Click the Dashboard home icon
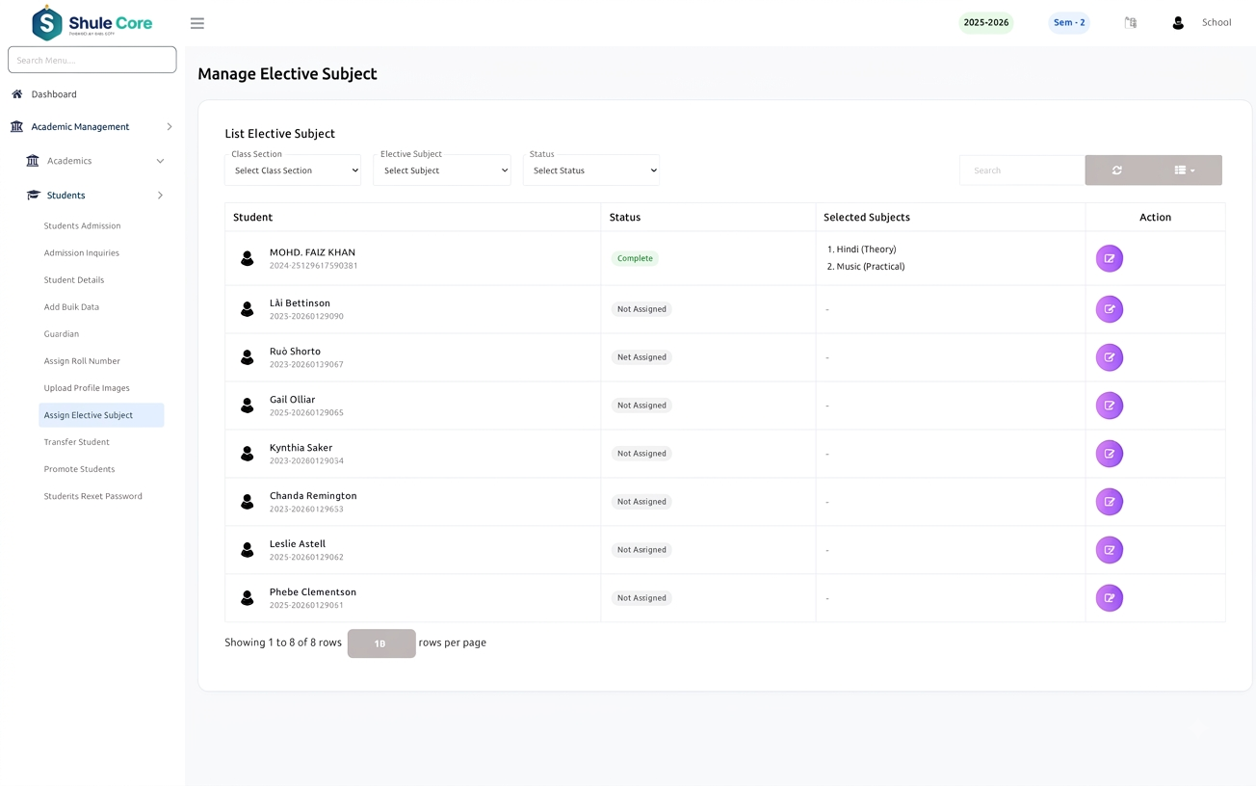The width and height of the screenshot is (1256, 786). tap(17, 94)
